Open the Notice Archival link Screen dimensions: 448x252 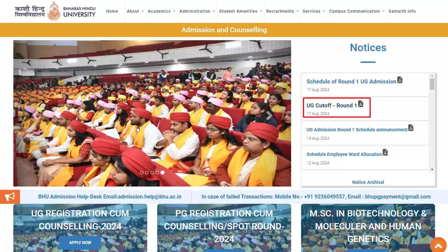coord(368,182)
